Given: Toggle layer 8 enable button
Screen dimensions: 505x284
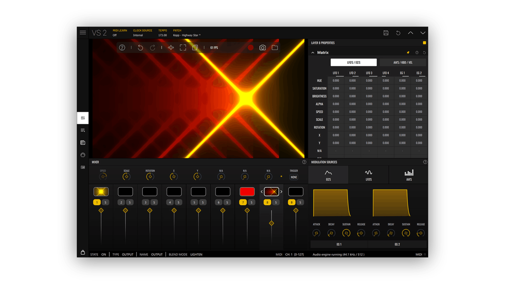Looking at the screenshot, I should tap(267, 202).
